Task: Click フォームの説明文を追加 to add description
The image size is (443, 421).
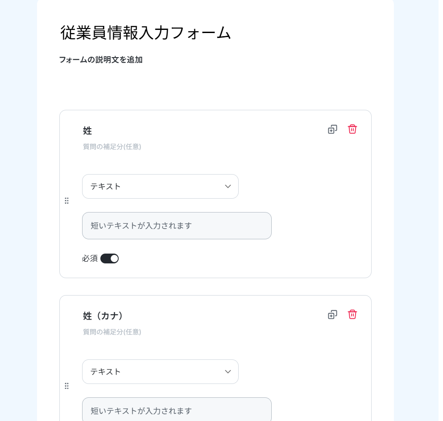Action: click(x=101, y=60)
